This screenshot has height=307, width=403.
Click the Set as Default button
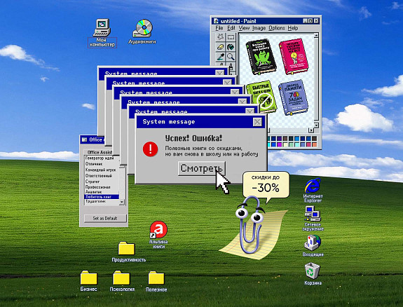[x=105, y=218]
